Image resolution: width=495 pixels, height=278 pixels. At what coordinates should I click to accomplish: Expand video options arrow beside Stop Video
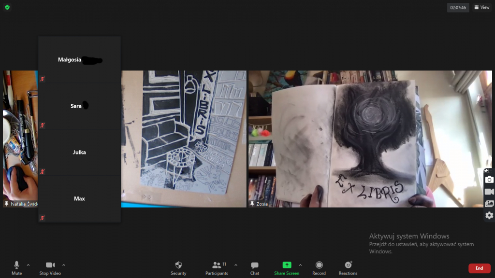64,264
